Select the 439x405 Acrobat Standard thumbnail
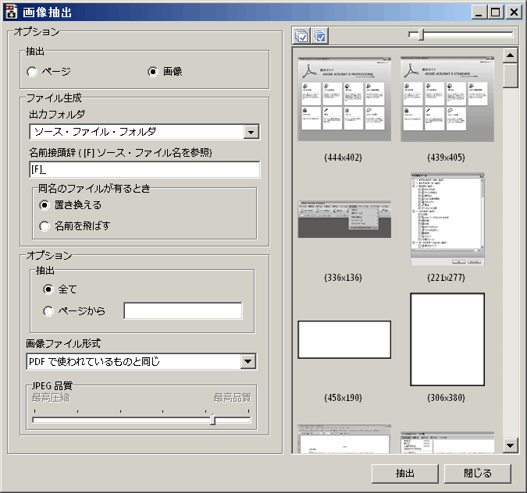 (x=447, y=99)
